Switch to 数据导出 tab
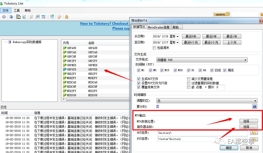Screen dimensions: 263x153 click(139, 27)
